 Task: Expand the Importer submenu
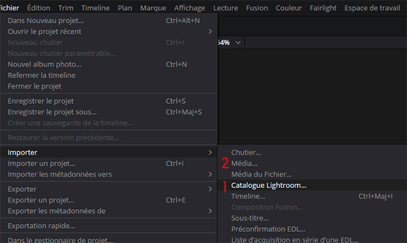[108, 152]
